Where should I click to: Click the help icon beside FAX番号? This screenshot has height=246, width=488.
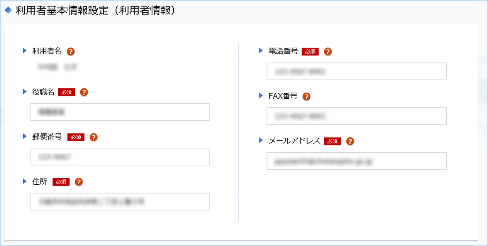[x=306, y=96]
